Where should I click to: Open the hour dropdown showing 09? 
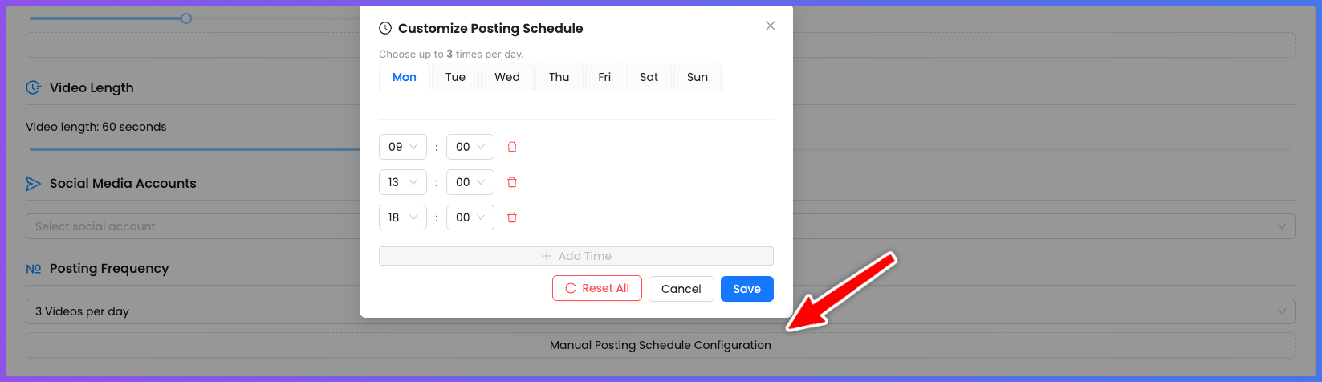point(402,147)
